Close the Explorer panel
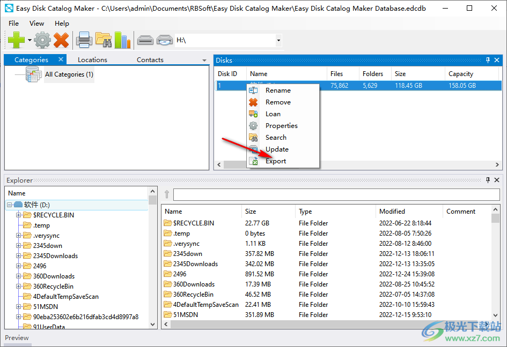This screenshot has width=507, height=347. (x=497, y=180)
